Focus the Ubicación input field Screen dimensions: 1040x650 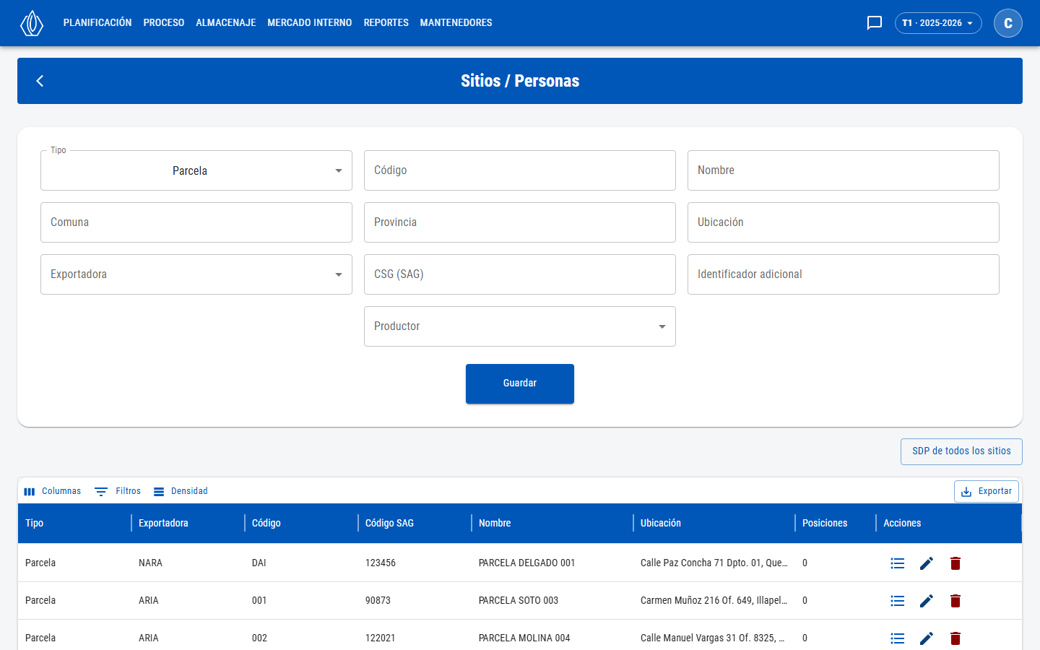(844, 222)
